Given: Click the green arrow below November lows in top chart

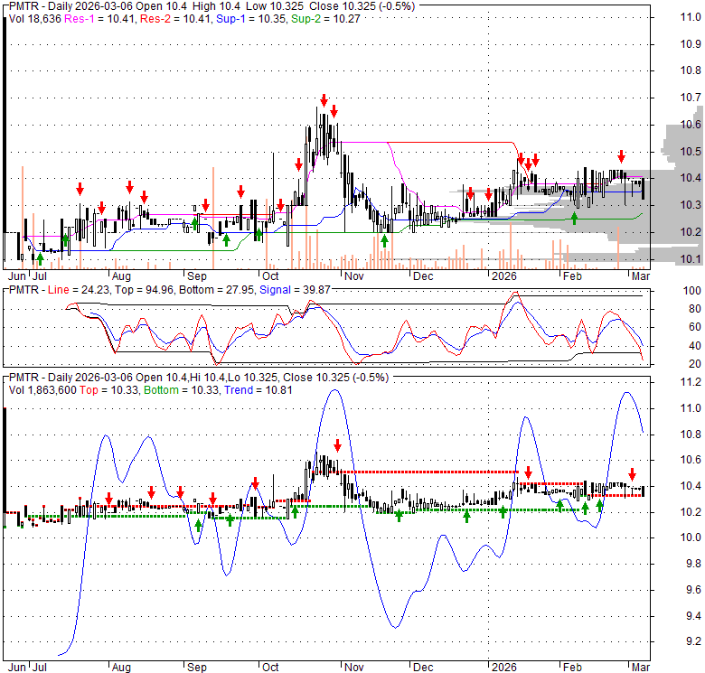Looking at the screenshot, I should click(385, 240).
